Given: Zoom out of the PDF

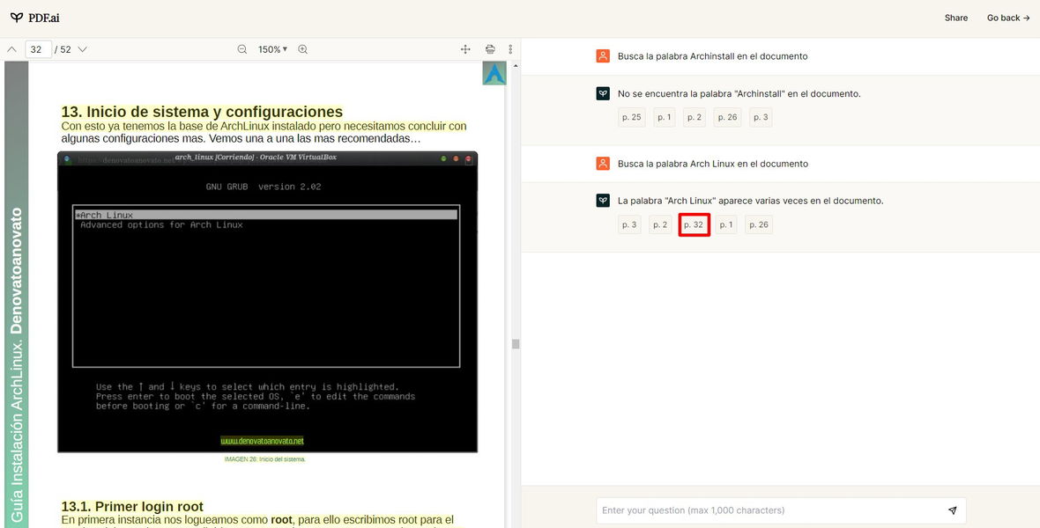Looking at the screenshot, I should [x=242, y=49].
